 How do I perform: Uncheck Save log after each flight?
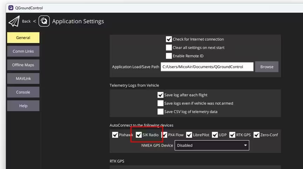tap(160, 95)
